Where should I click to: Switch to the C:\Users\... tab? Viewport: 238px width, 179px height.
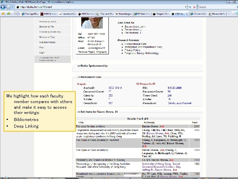(x=198, y=14)
